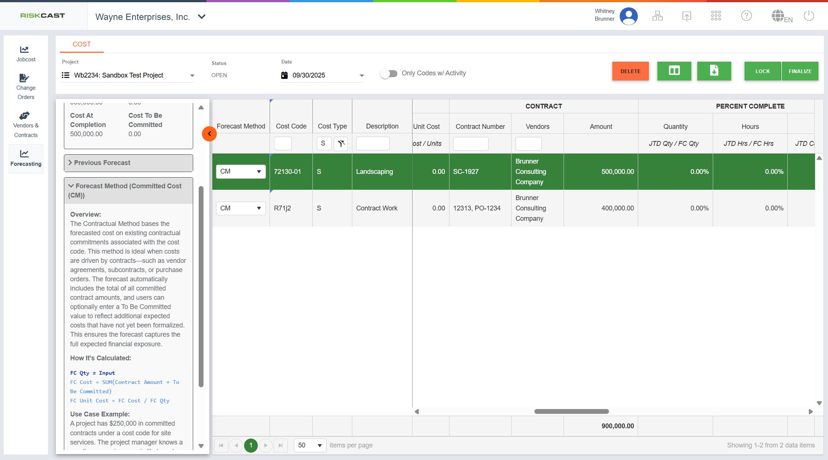Viewport: 828px width, 460px height.
Task: Open the Jobcost sidebar section
Action: 26,54
